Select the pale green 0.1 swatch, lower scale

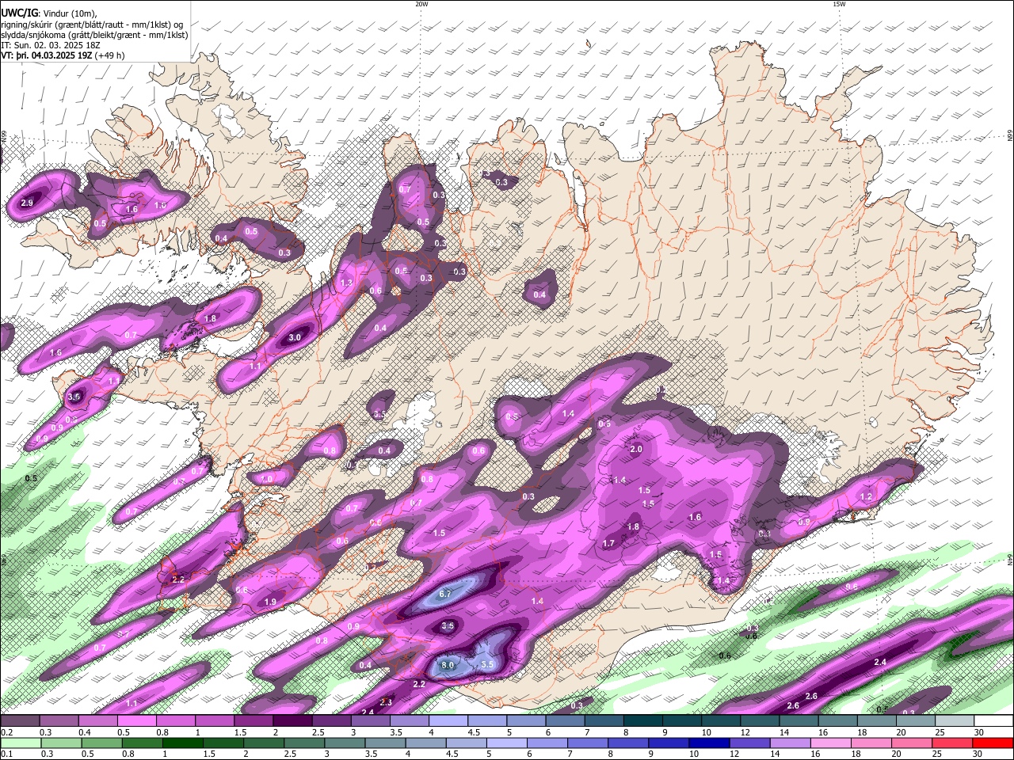coord(20,743)
